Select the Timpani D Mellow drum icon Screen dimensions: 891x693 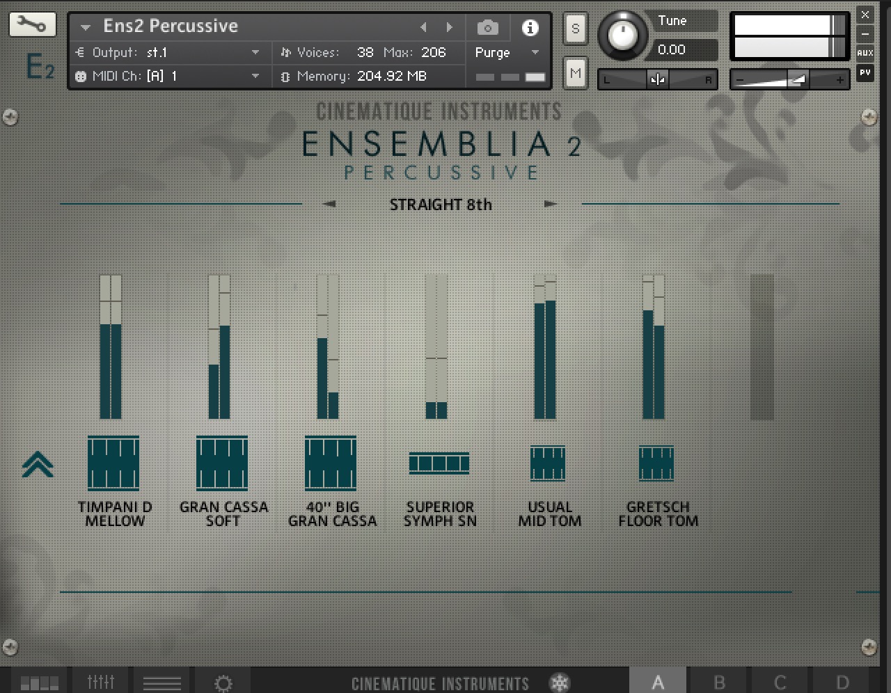point(113,463)
